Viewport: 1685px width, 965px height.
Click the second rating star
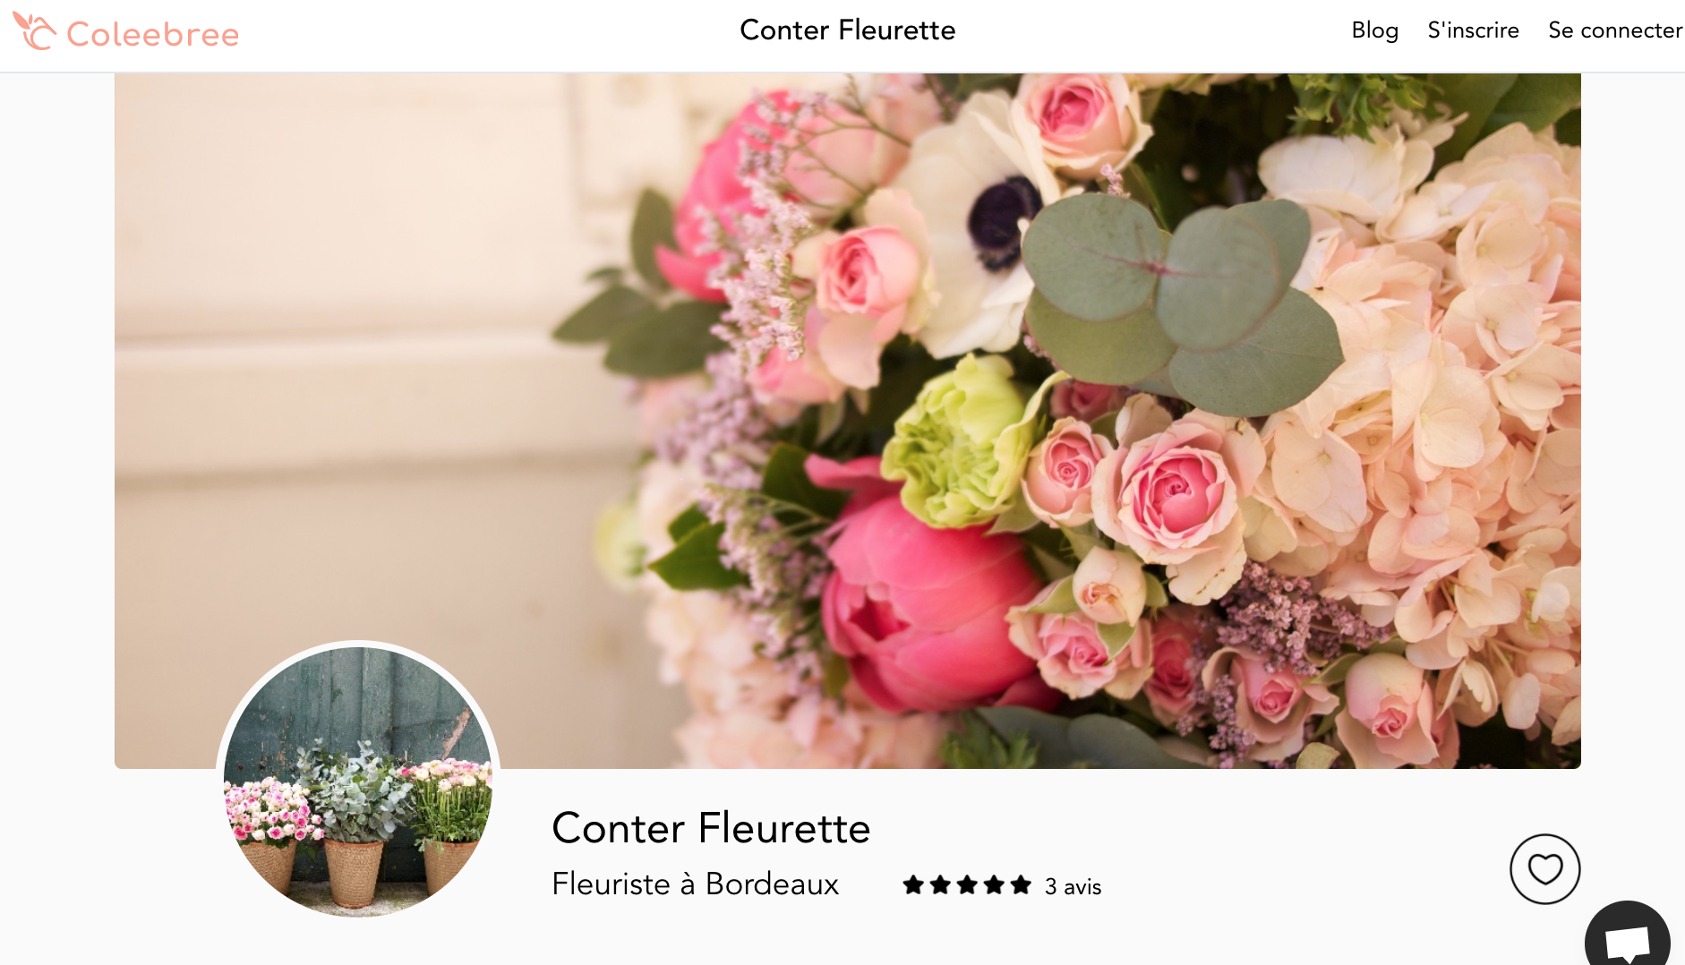pyautogui.click(x=940, y=885)
